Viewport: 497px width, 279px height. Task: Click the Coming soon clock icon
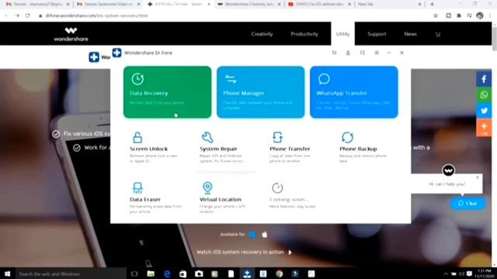point(277,188)
